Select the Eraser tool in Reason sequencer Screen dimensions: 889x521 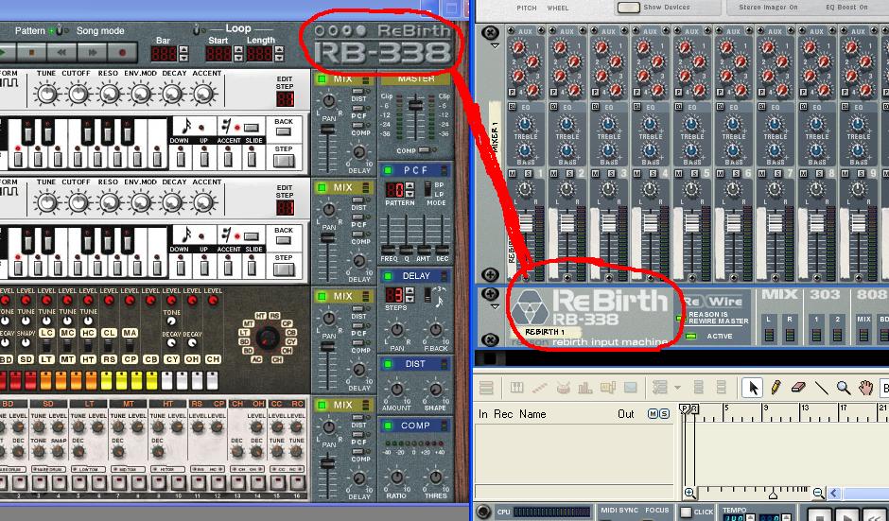coord(797,388)
